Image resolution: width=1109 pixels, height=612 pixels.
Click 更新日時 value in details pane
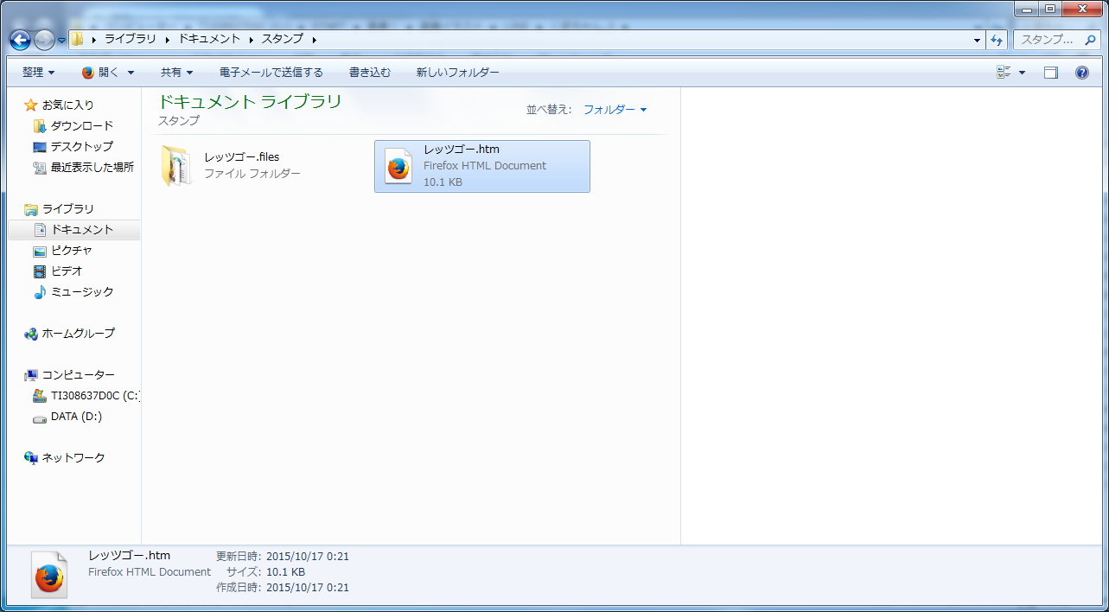click(x=308, y=557)
